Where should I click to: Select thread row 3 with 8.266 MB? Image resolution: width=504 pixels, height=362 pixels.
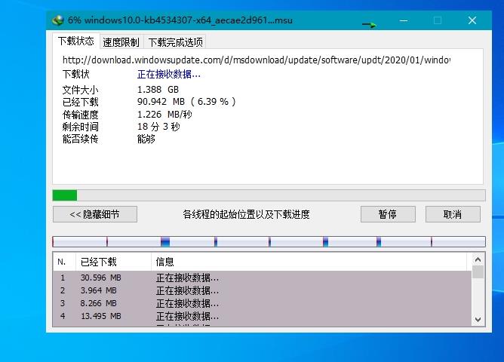[263, 303]
